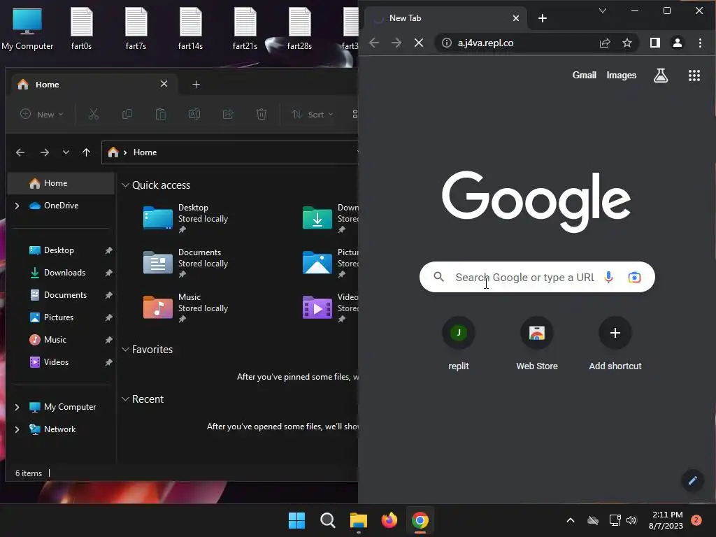The image size is (716, 537).
Task: Click the Copy icon in File Explorer toolbar
Action: coord(127,114)
